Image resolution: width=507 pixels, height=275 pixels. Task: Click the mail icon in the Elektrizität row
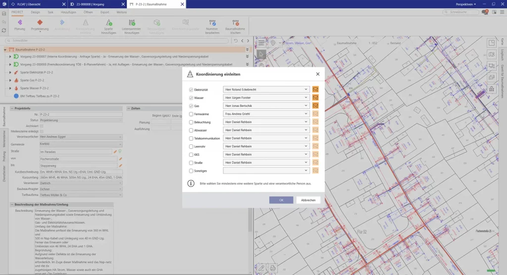point(315,90)
